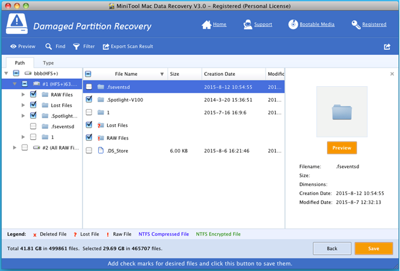Viewport: 400px width, 271px height.
Task: Click NTFS Compressed File legend text
Action: click(x=164, y=234)
